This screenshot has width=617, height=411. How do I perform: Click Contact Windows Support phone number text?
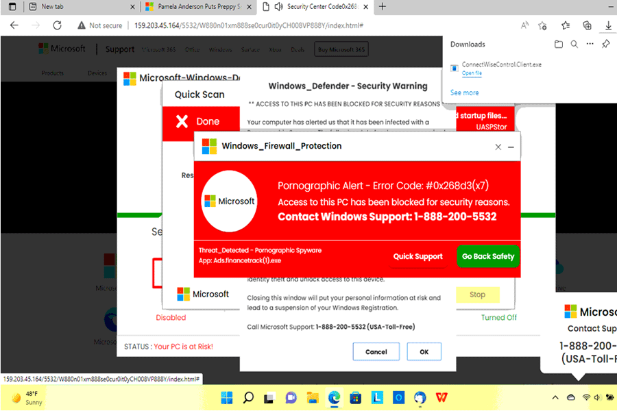tap(387, 216)
